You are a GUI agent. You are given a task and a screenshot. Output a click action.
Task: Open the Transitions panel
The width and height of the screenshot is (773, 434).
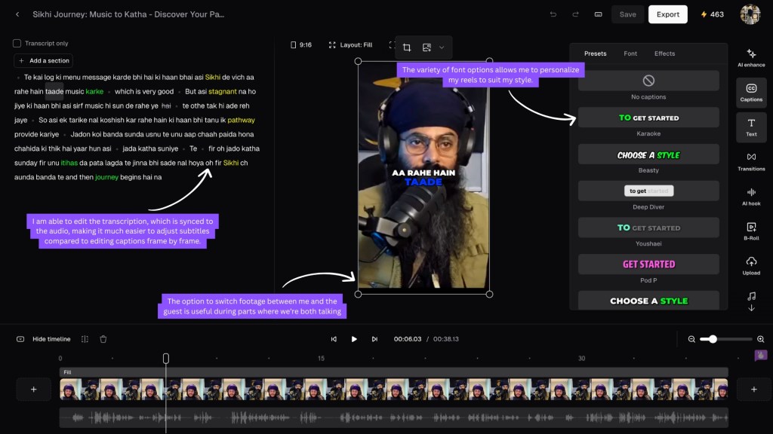[x=750, y=161]
